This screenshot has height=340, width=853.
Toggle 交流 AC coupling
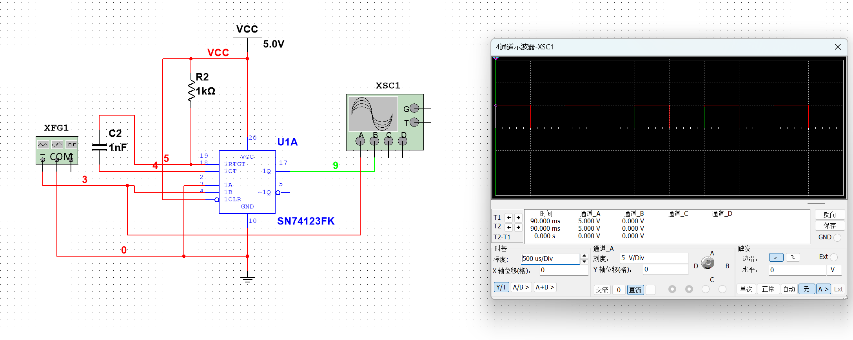(x=602, y=290)
